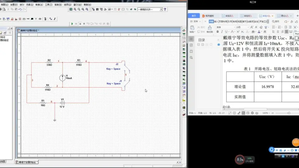Open the 帮助(H) help menu
Viewport: 299px width, 168px height.
point(88,5)
